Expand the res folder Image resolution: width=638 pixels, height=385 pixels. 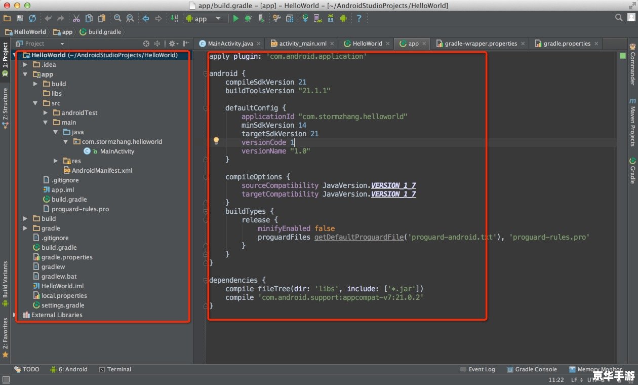click(55, 161)
